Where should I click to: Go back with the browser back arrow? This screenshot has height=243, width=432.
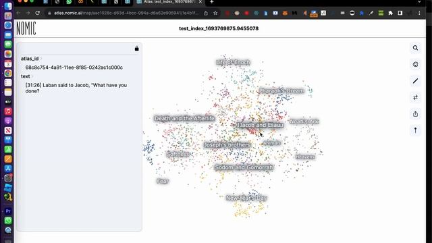coord(18,13)
